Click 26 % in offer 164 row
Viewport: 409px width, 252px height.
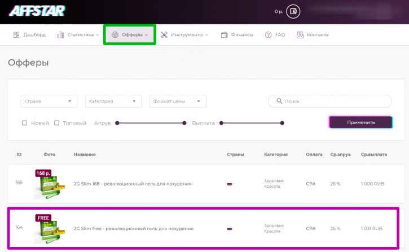tap(336, 228)
